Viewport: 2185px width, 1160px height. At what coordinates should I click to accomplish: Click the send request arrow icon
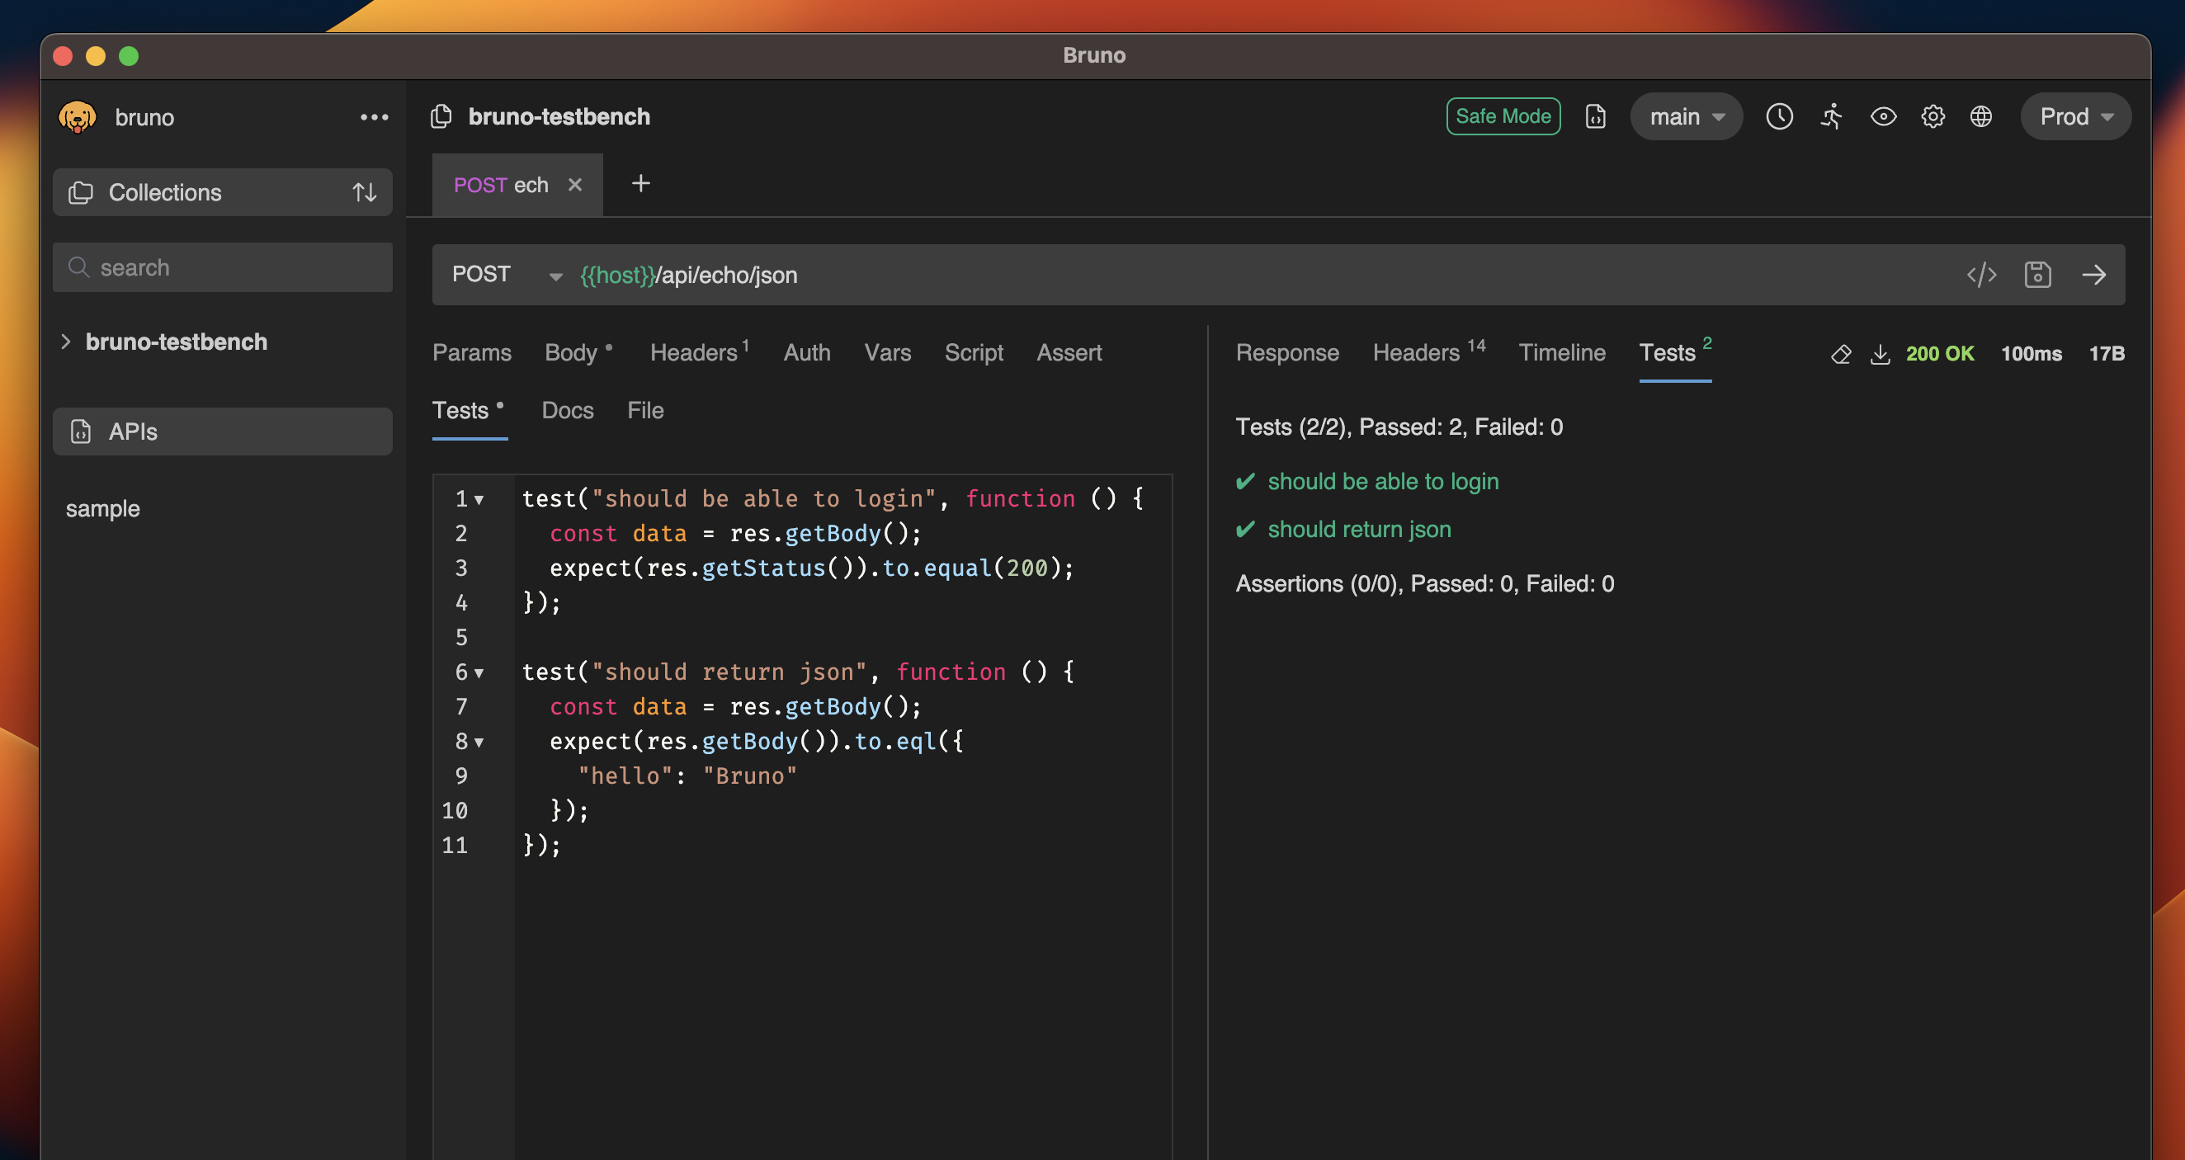[x=2093, y=275]
